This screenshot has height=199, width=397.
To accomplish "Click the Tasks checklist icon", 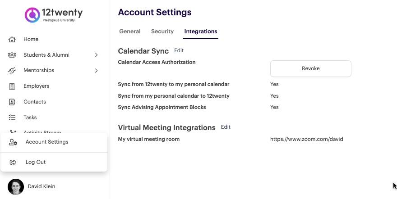I will point(12,118).
